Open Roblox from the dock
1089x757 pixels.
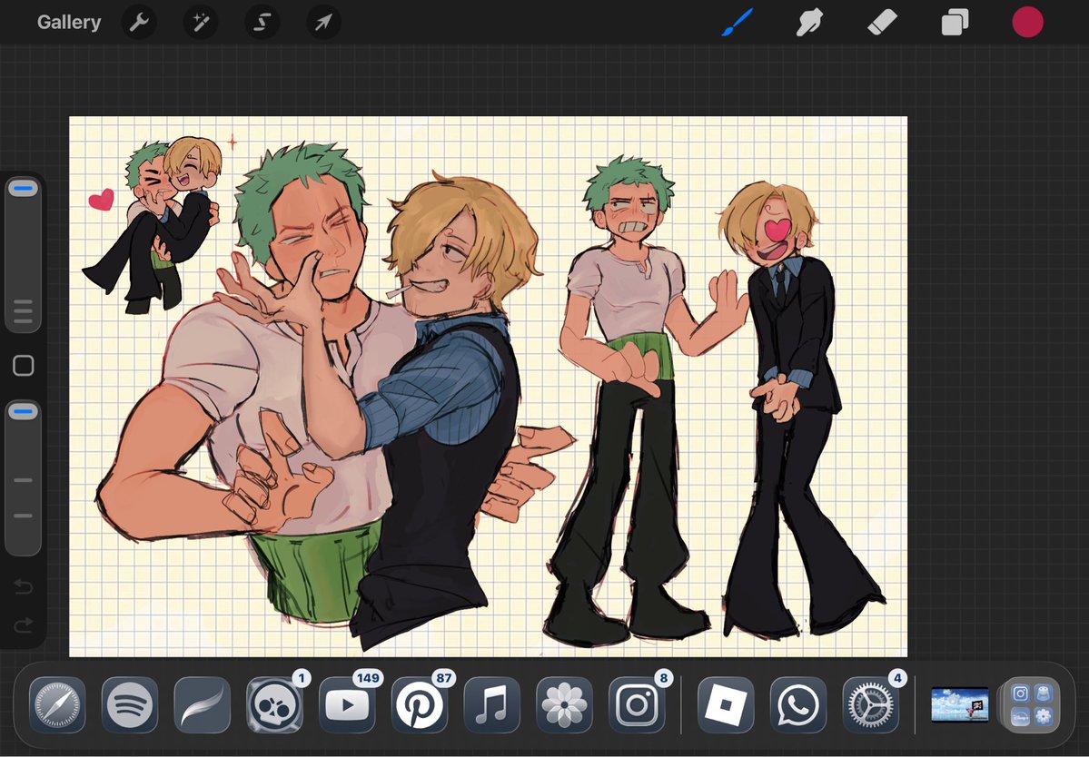tap(726, 705)
